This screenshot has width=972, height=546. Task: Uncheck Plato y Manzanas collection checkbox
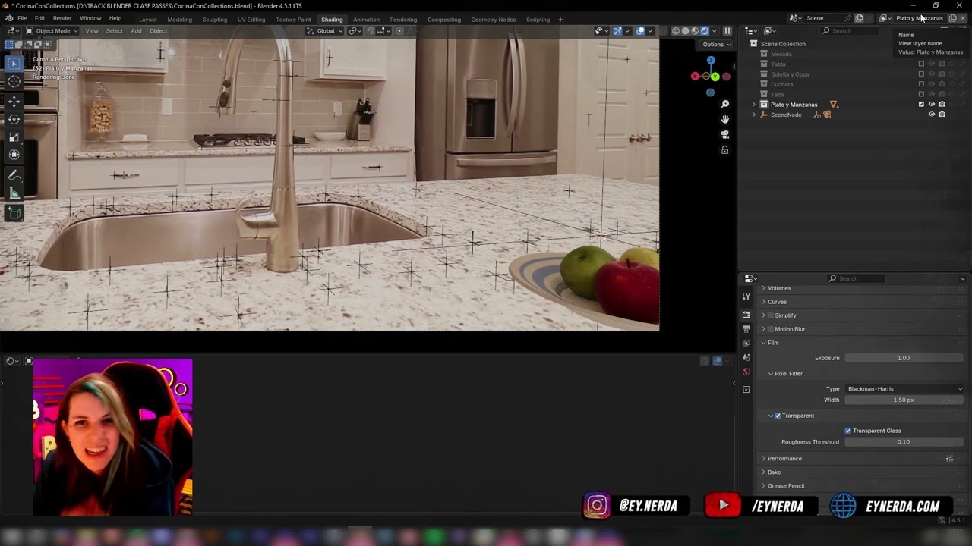[x=921, y=105]
